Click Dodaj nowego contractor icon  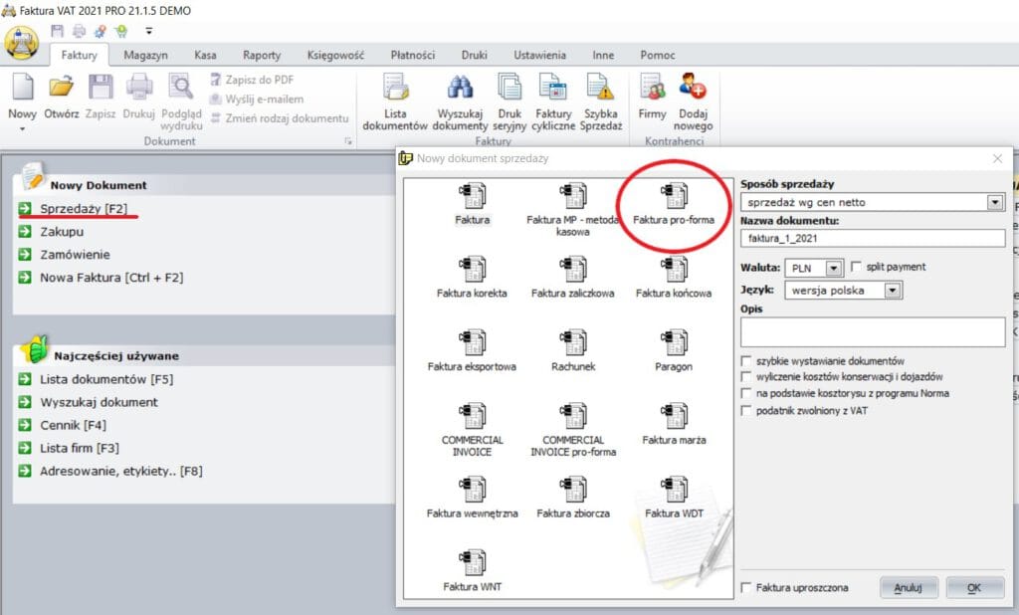point(693,90)
